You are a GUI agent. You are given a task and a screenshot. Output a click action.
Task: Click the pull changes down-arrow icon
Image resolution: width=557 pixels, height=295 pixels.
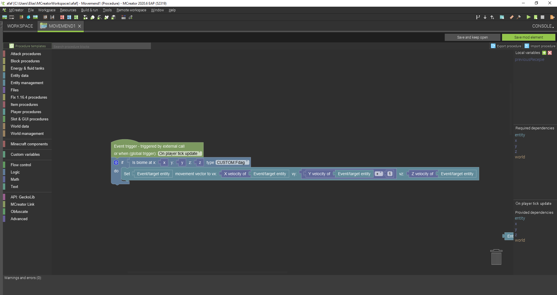[x=485, y=17]
